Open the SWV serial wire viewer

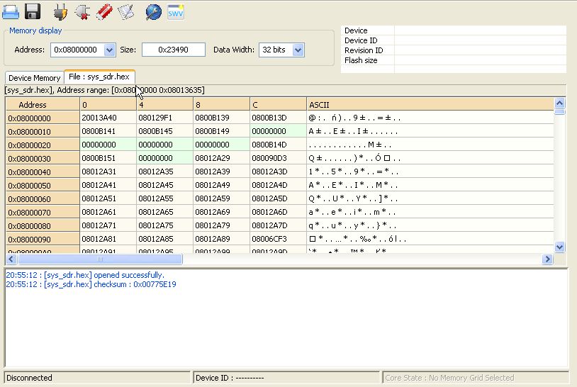[x=176, y=11]
